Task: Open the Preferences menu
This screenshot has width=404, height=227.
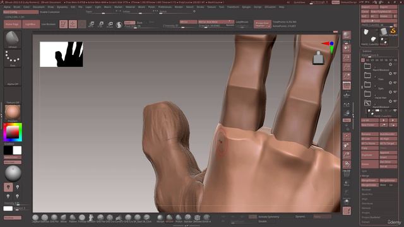Action: point(165,7)
